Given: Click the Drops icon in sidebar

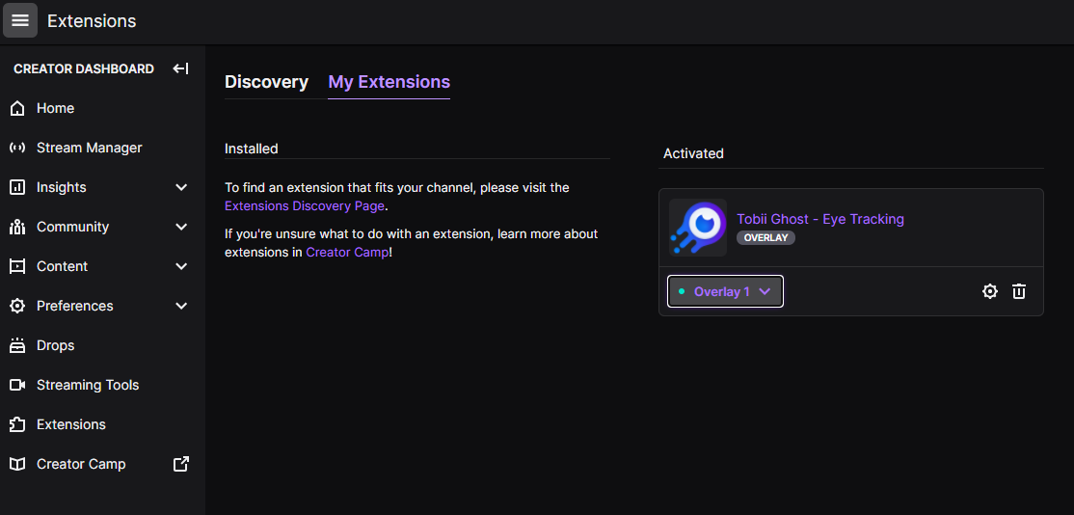Looking at the screenshot, I should coord(17,345).
